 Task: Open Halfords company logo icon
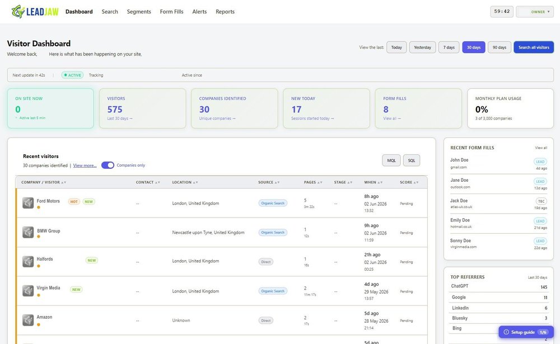click(x=28, y=262)
